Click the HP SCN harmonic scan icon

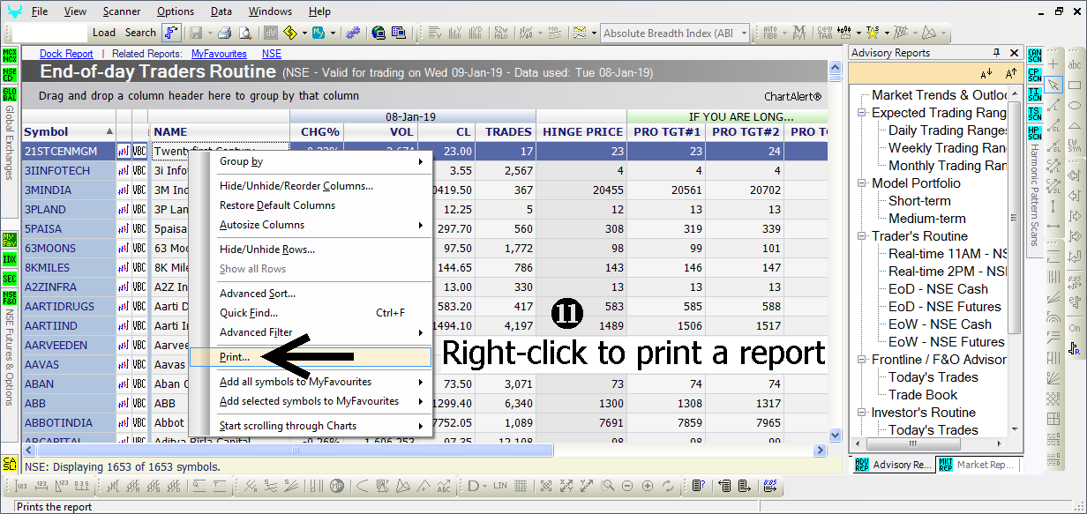tap(1035, 134)
